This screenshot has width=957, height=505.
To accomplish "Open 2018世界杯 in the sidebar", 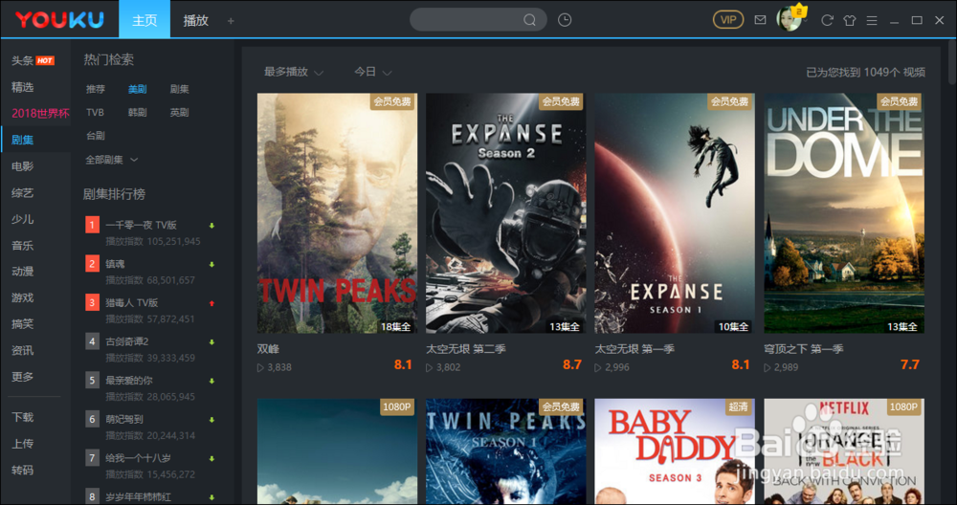I will [x=40, y=114].
